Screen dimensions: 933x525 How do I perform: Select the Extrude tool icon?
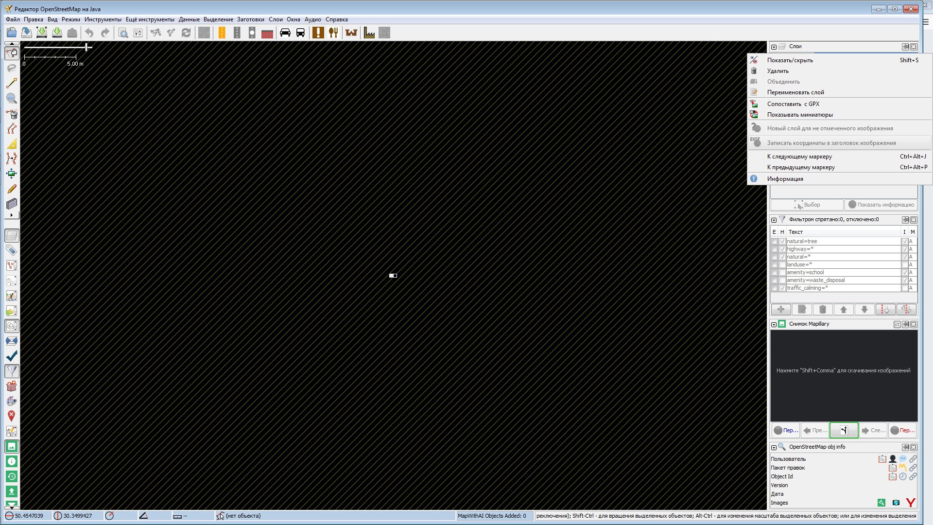pyautogui.click(x=12, y=204)
